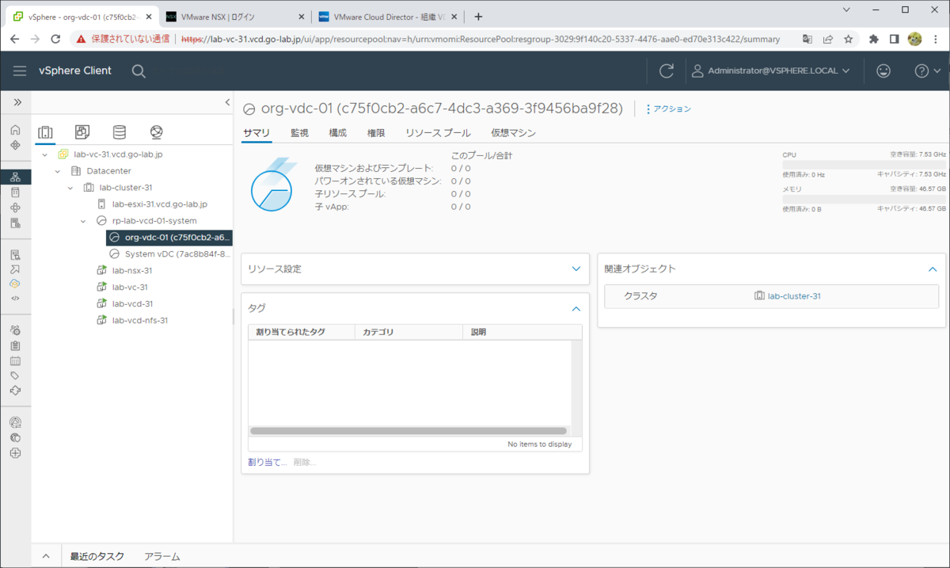Image resolution: width=950 pixels, height=568 pixels.
Task: Open Auto Deploy sidebar icon
Action: click(x=15, y=269)
